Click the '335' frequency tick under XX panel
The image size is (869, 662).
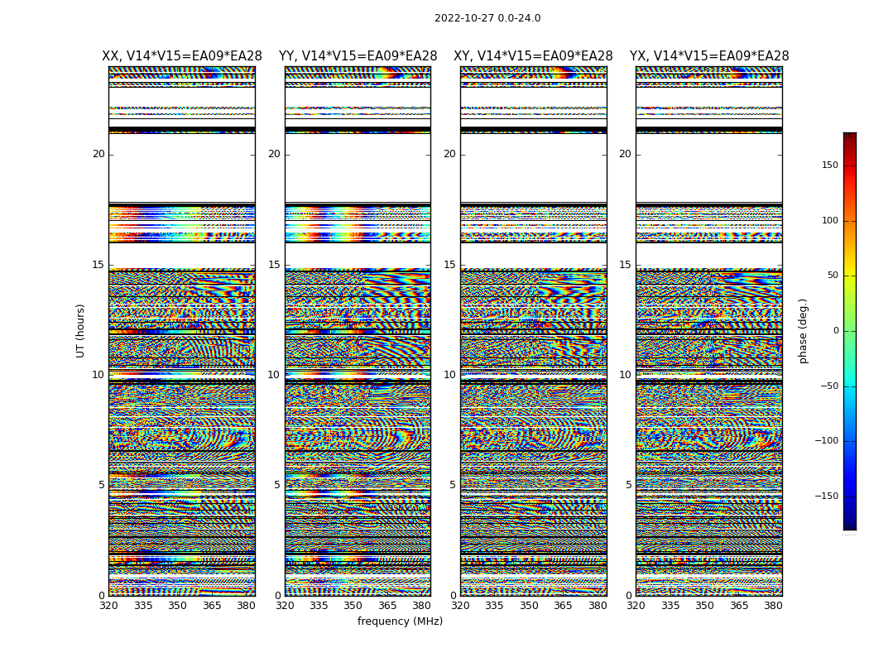pyautogui.click(x=143, y=606)
